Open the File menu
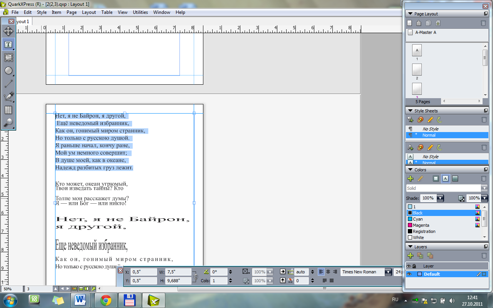This screenshot has width=493, height=308. [15, 12]
